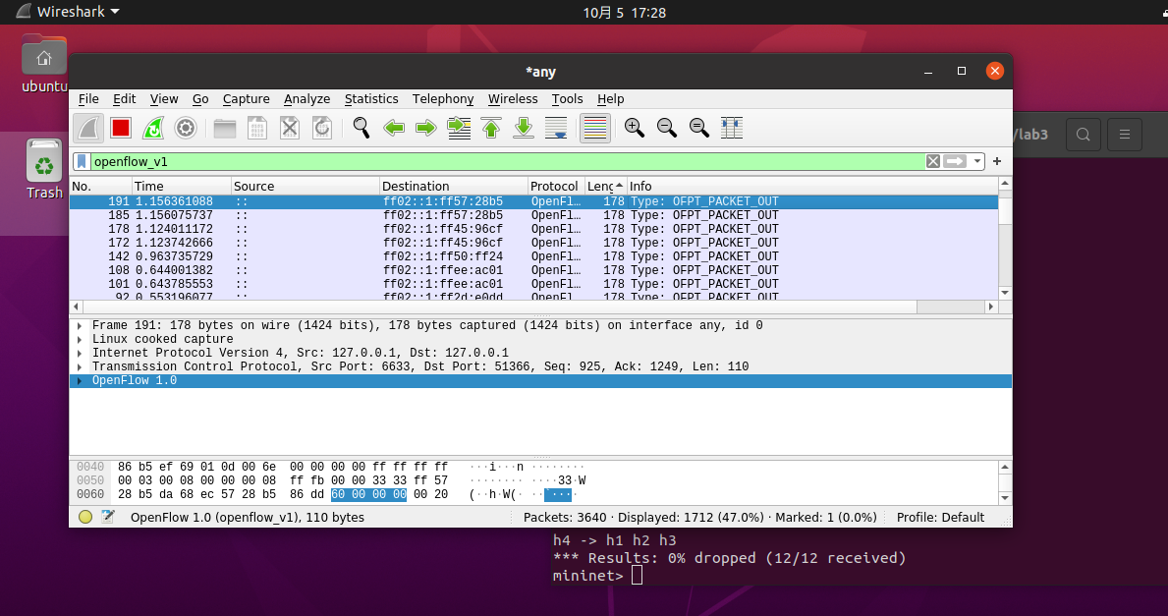Select packet number 108 row

(533, 270)
